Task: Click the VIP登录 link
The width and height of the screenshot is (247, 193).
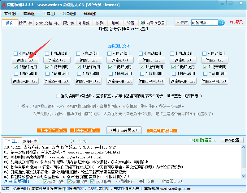Action: point(236,22)
